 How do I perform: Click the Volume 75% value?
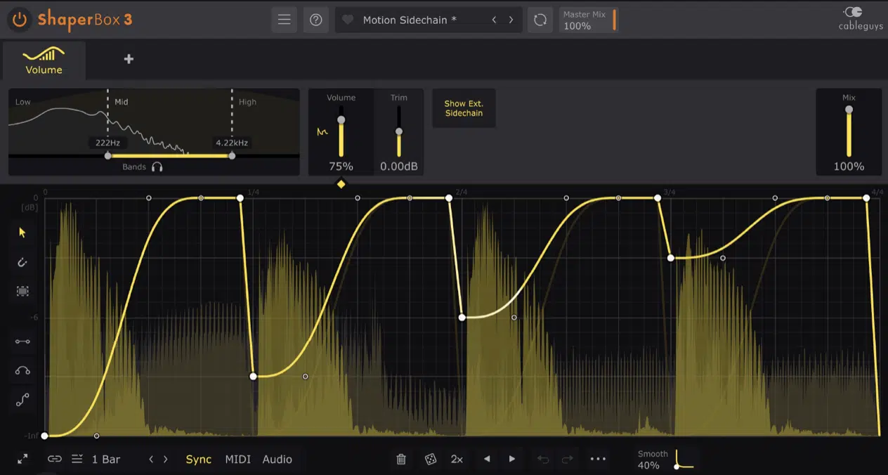pos(341,167)
